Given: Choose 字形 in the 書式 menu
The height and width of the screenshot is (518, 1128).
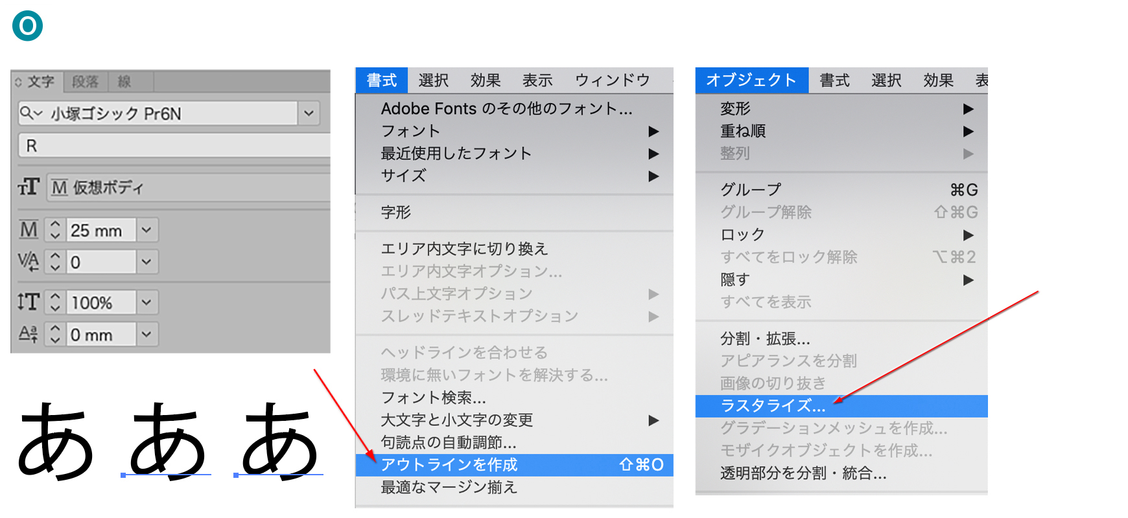Looking at the screenshot, I should [x=514, y=212].
